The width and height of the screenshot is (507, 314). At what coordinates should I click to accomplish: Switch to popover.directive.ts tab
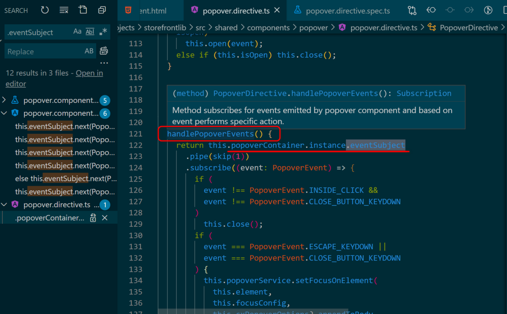click(x=235, y=11)
